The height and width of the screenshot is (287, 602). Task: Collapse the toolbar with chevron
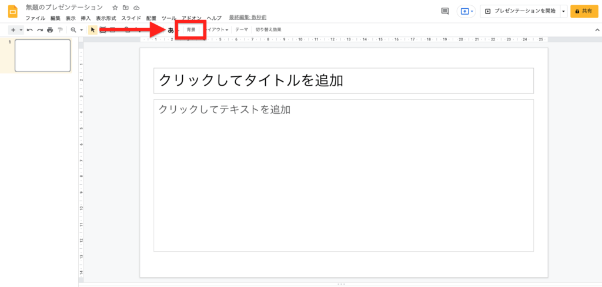(x=597, y=30)
